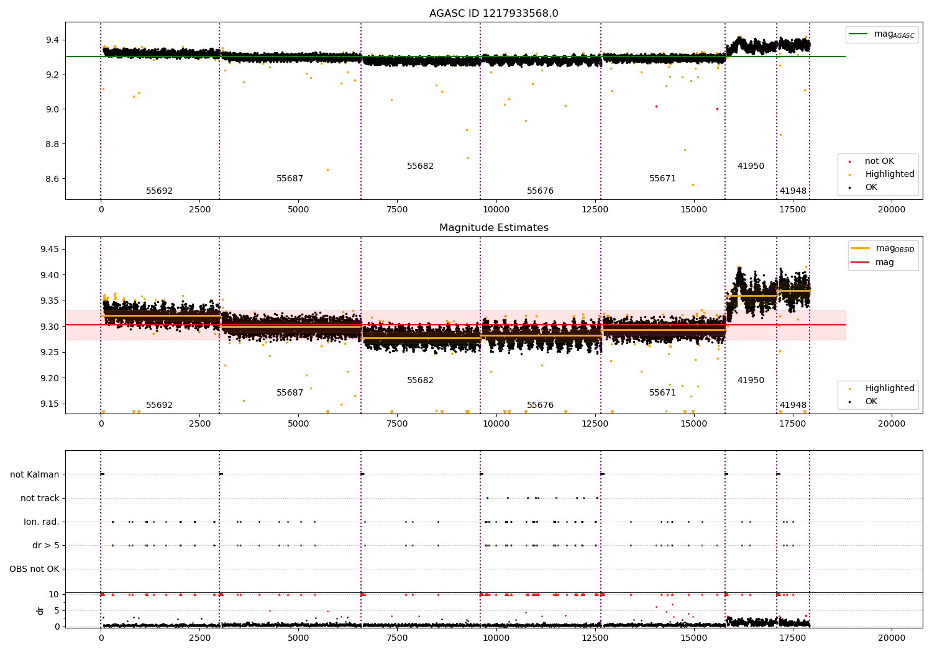Click obsid label 55687 in the top plot
The width and height of the screenshot is (932, 652).
(x=290, y=179)
